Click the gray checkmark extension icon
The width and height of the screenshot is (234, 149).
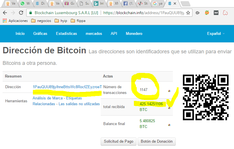pyautogui.click(x=198, y=13)
